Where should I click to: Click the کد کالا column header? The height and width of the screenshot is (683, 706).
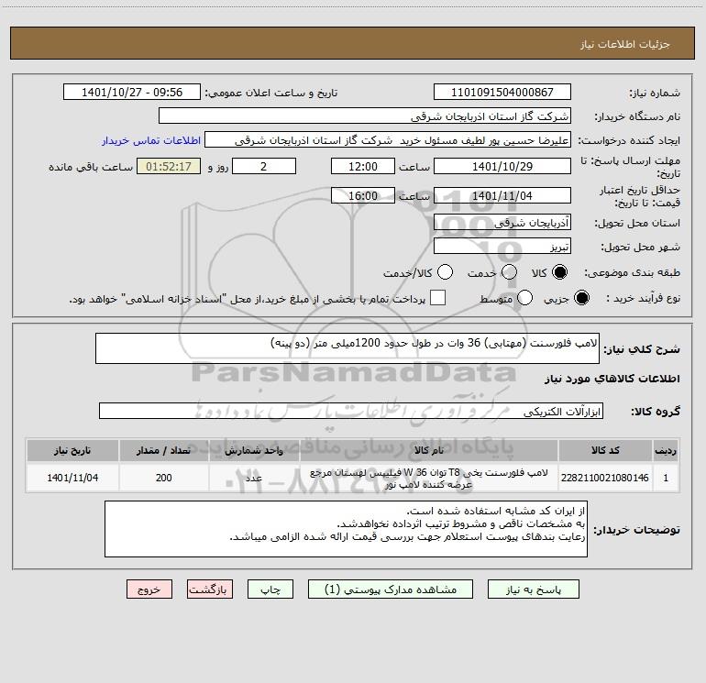(605, 451)
